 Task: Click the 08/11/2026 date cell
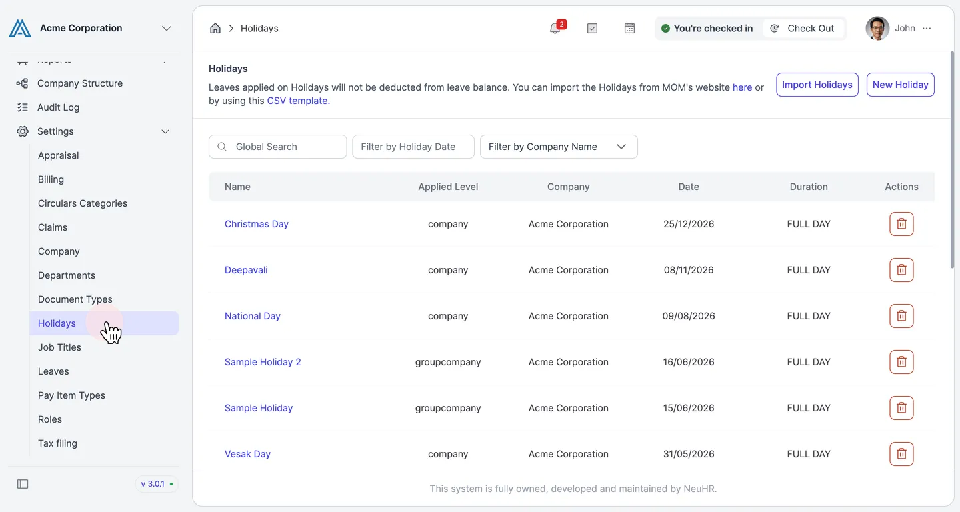(689, 270)
